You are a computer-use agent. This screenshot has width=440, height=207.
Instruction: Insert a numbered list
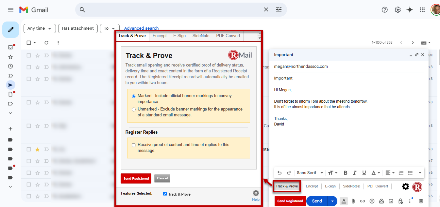401,173
